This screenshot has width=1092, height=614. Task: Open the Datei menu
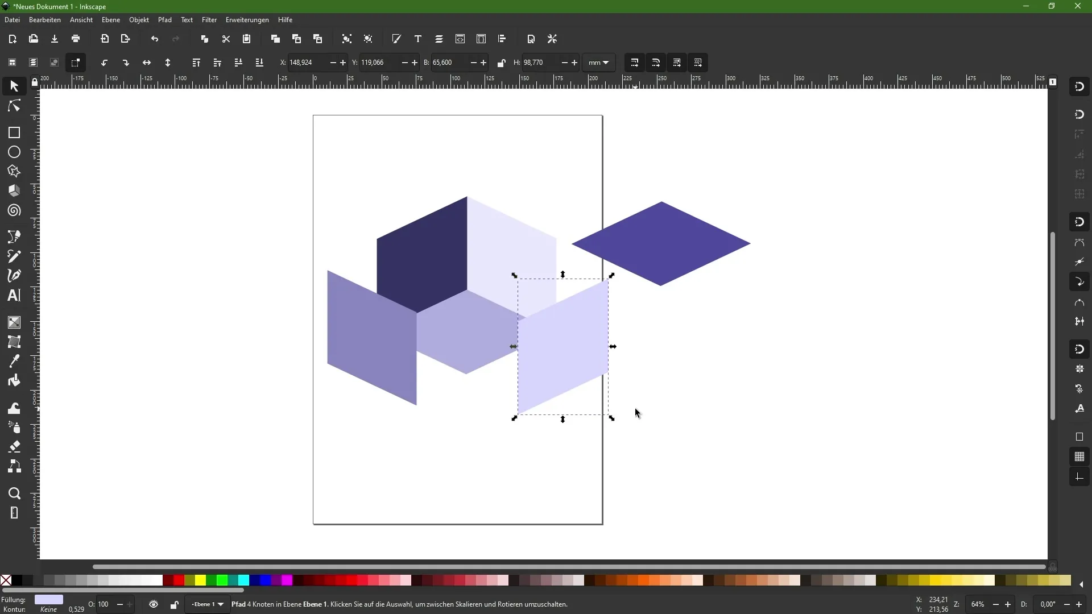(12, 20)
